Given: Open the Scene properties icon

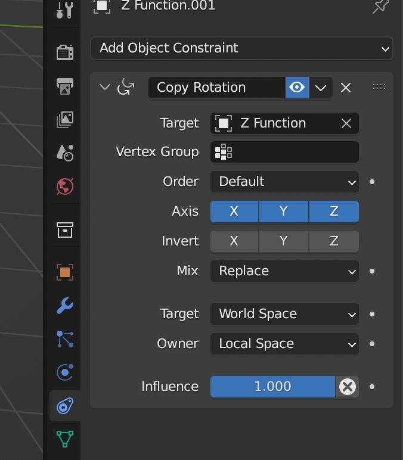Looking at the screenshot, I should (x=65, y=153).
